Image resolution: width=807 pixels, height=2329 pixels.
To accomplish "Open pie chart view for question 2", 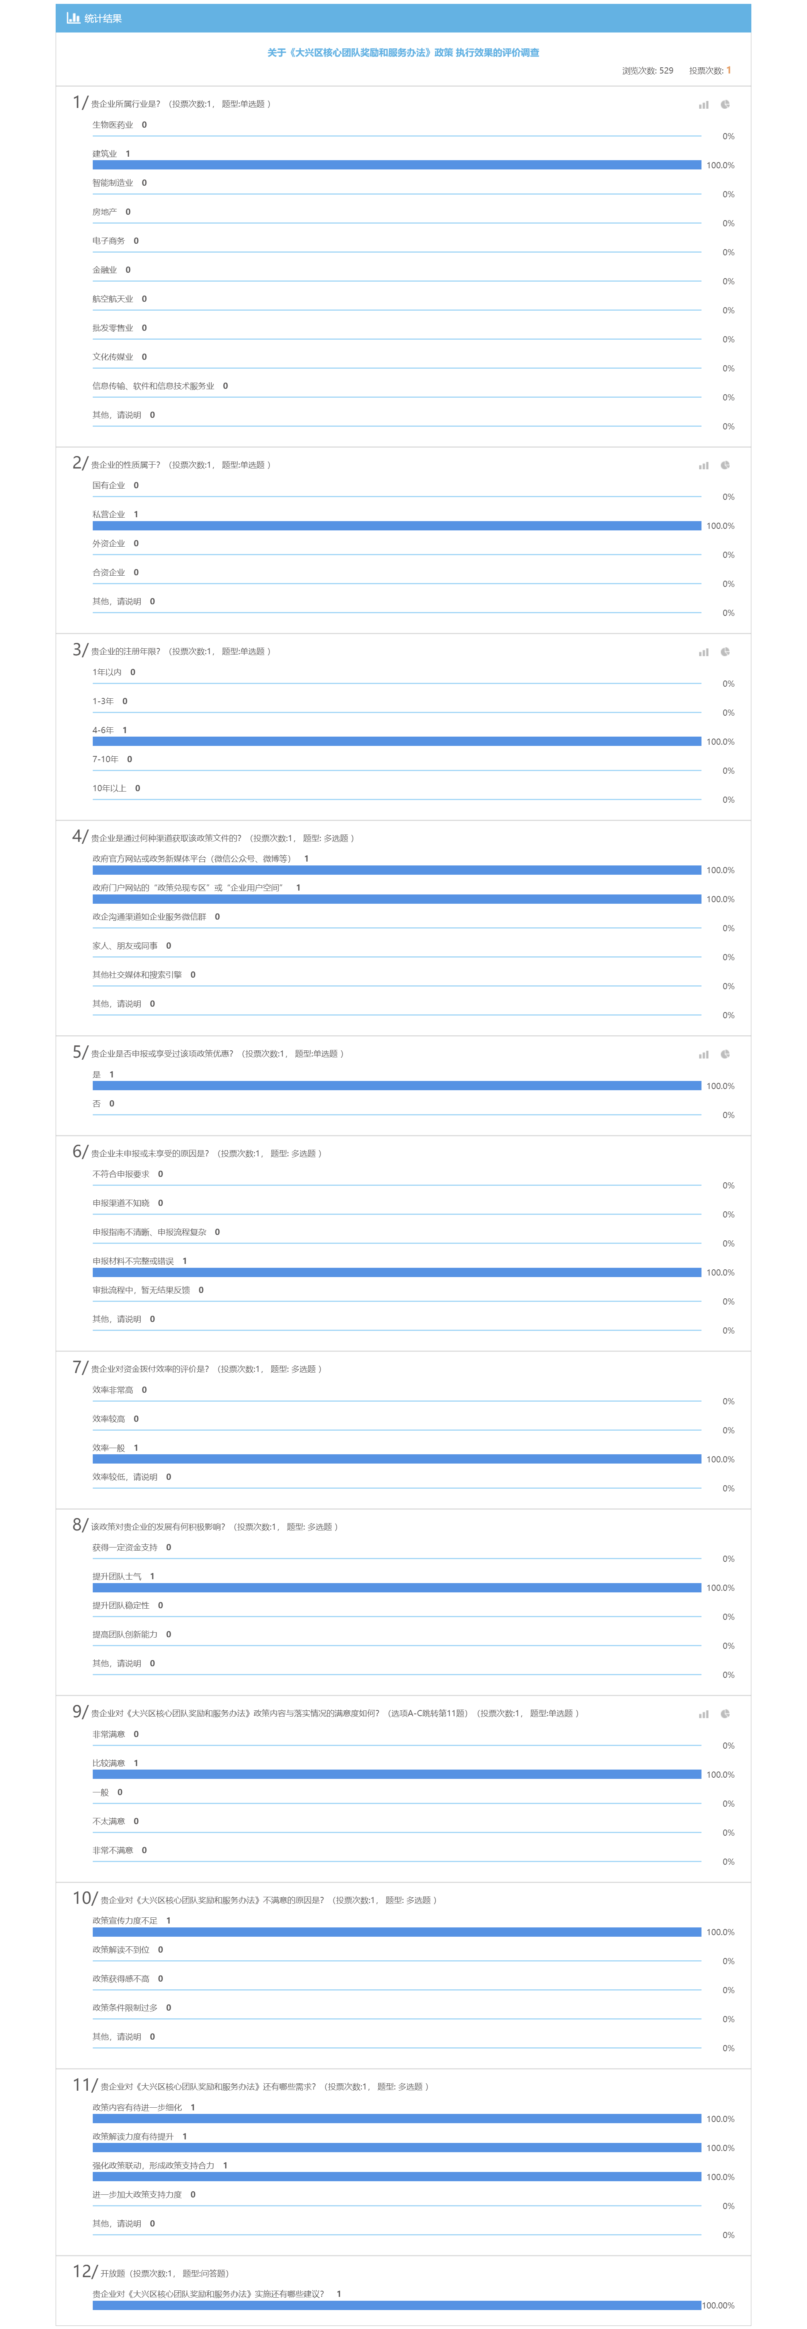I will tap(725, 466).
